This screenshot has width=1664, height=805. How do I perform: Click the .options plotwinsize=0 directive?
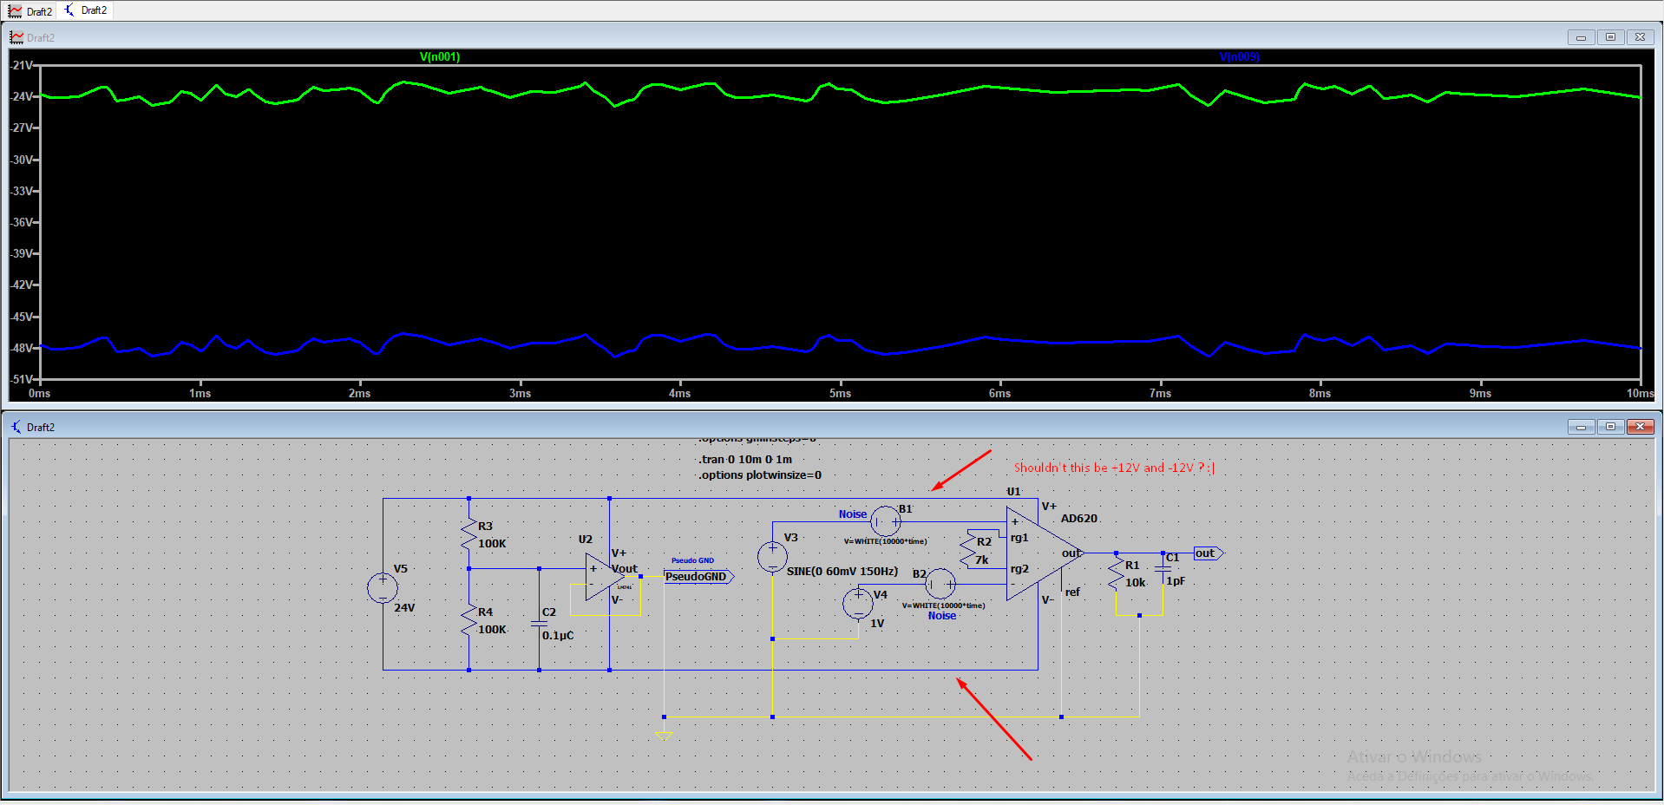click(x=760, y=475)
